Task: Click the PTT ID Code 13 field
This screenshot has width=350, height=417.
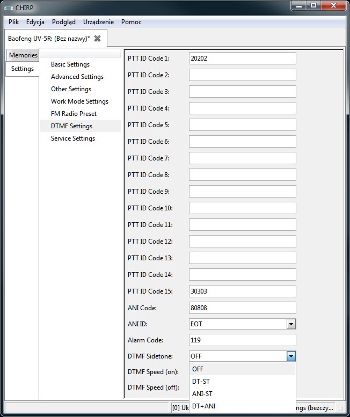Action: (242, 258)
